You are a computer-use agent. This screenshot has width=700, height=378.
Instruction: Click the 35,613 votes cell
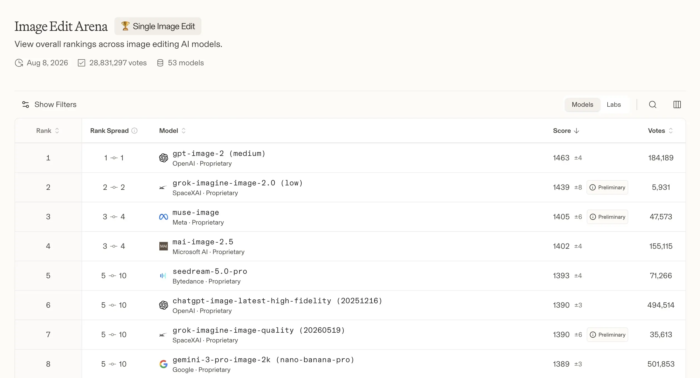click(661, 335)
